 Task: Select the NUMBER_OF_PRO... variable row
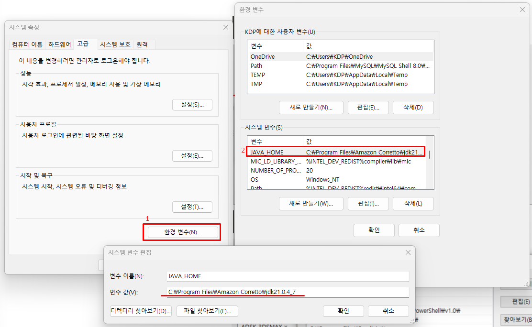(336, 171)
